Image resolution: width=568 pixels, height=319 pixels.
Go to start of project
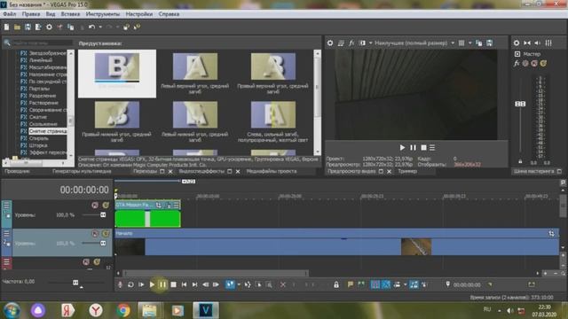184,284
